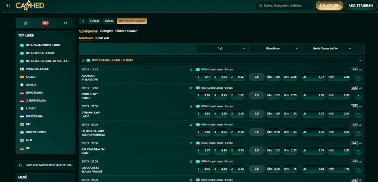Expand more markets for FC Midtjylland match

(x=358, y=132)
